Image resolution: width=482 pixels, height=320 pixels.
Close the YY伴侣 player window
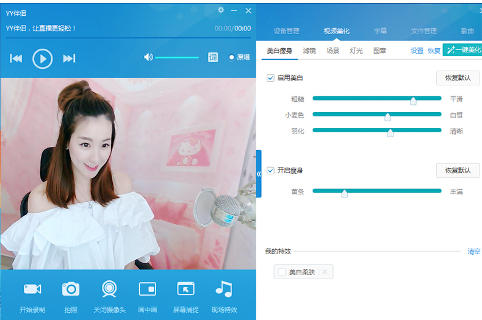(x=248, y=11)
